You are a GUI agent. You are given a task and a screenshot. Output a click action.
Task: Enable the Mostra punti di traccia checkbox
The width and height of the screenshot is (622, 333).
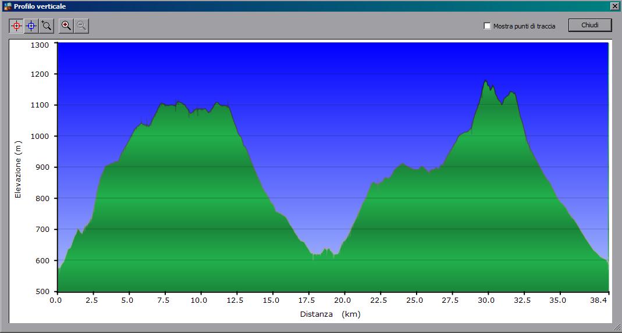tap(488, 26)
